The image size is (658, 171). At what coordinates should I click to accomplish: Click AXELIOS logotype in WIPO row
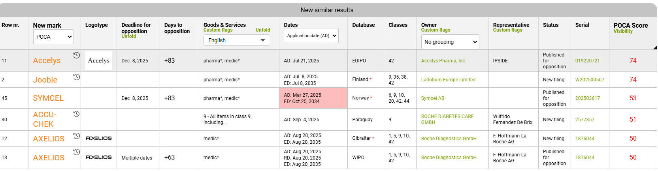coord(99,157)
